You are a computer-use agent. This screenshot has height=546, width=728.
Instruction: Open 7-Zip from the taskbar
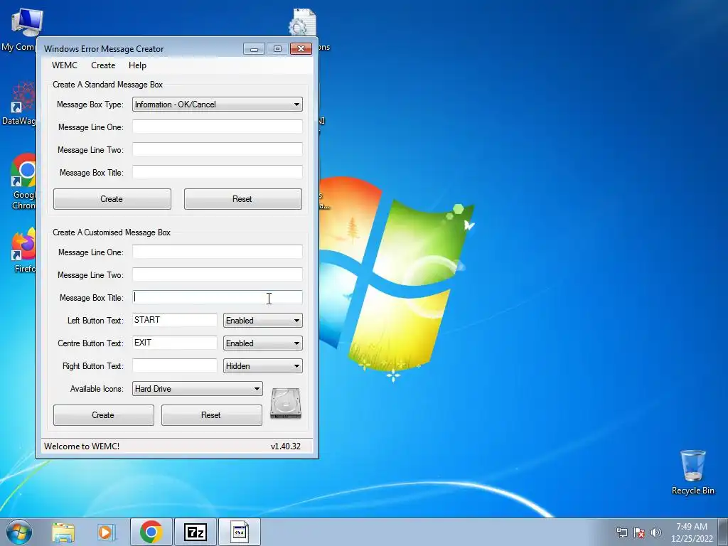tap(195, 532)
